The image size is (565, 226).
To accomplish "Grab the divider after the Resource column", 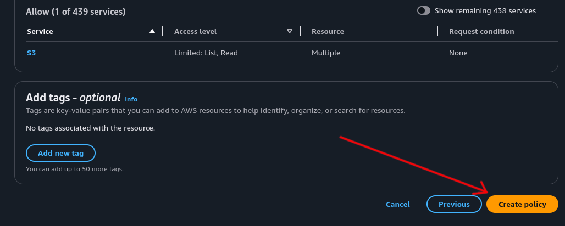I will pyautogui.click(x=437, y=31).
